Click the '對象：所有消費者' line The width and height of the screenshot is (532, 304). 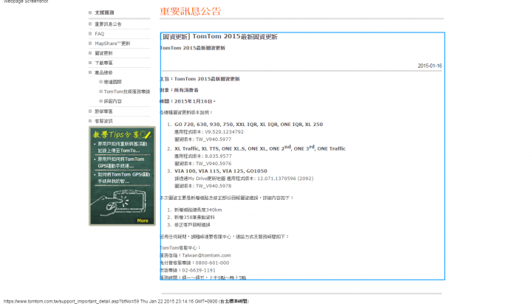click(179, 90)
